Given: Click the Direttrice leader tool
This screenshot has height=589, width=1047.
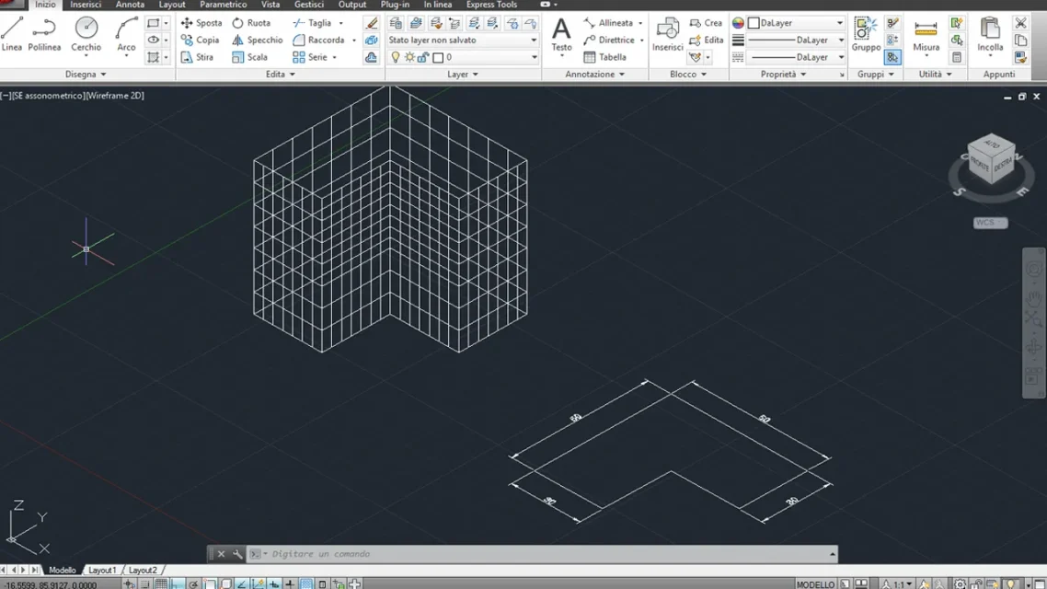Looking at the screenshot, I should pyautogui.click(x=609, y=40).
